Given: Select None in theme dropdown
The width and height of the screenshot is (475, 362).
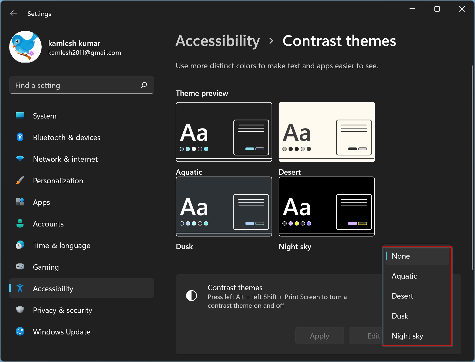Looking at the screenshot, I should pos(417,256).
